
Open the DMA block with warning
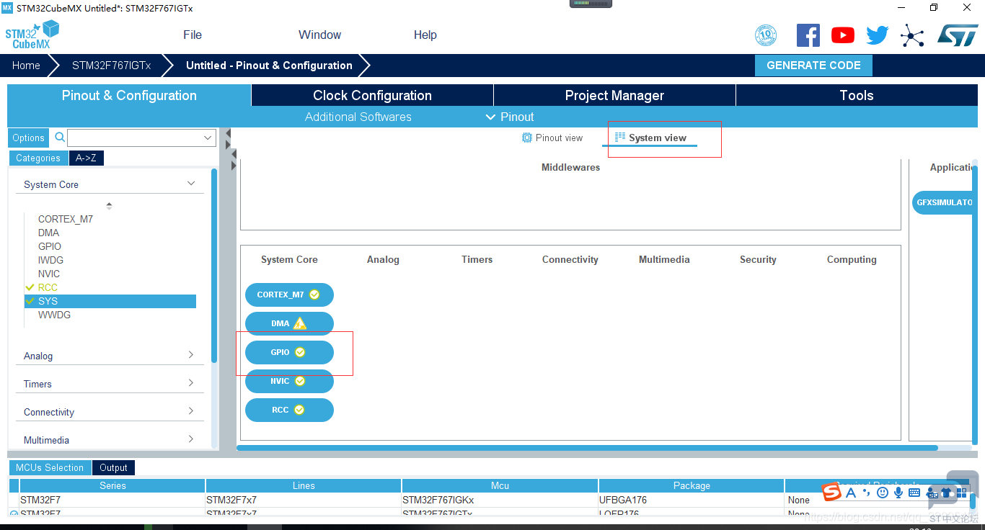pyautogui.click(x=289, y=323)
